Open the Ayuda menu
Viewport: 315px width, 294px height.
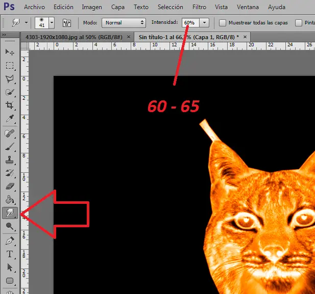pos(276,7)
